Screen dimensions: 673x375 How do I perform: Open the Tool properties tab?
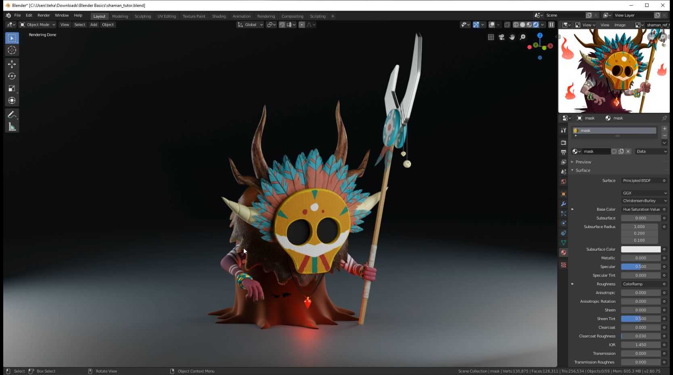[564, 130]
